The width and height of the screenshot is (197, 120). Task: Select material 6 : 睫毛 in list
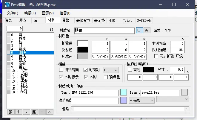30,56
